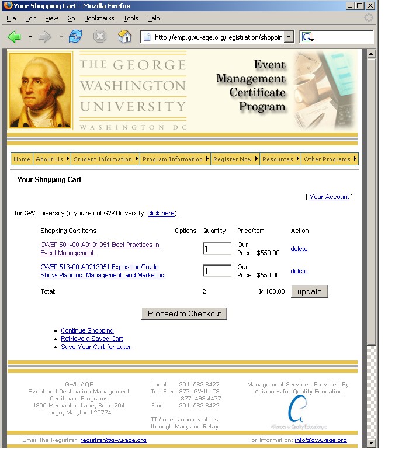Click the $1100.00 total amount
Screen dimensions: 409x467
(x=272, y=291)
